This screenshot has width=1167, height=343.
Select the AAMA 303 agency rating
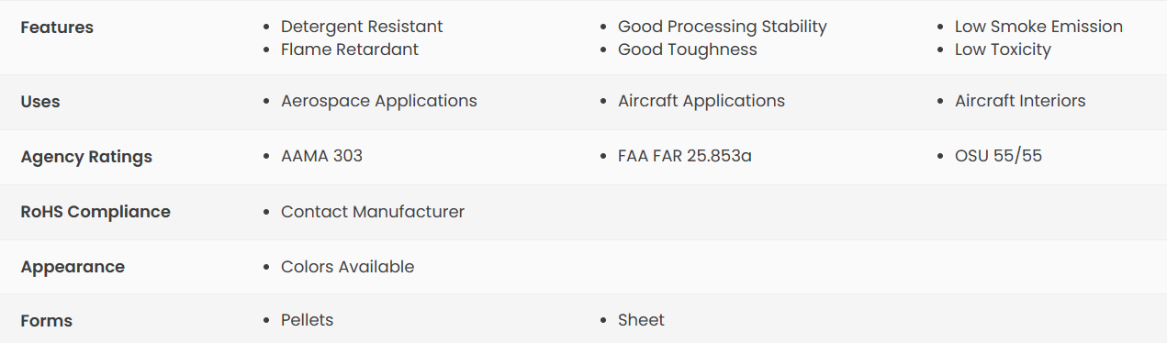pos(321,156)
